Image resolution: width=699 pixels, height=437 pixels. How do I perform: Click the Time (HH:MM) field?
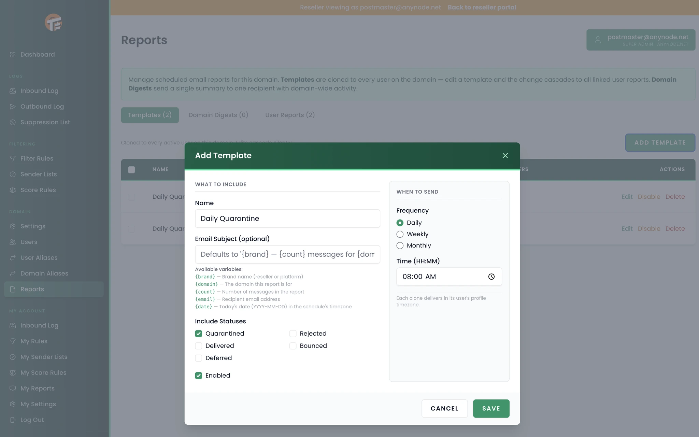point(449,277)
